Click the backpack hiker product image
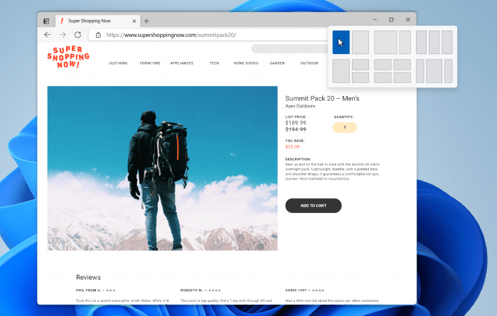The height and width of the screenshot is (316, 497). pyautogui.click(x=162, y=168)
